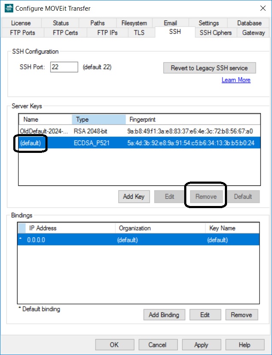Close the Configure MOVEit Transfer dialog
The image size is (272, 355).
[263, 9]
